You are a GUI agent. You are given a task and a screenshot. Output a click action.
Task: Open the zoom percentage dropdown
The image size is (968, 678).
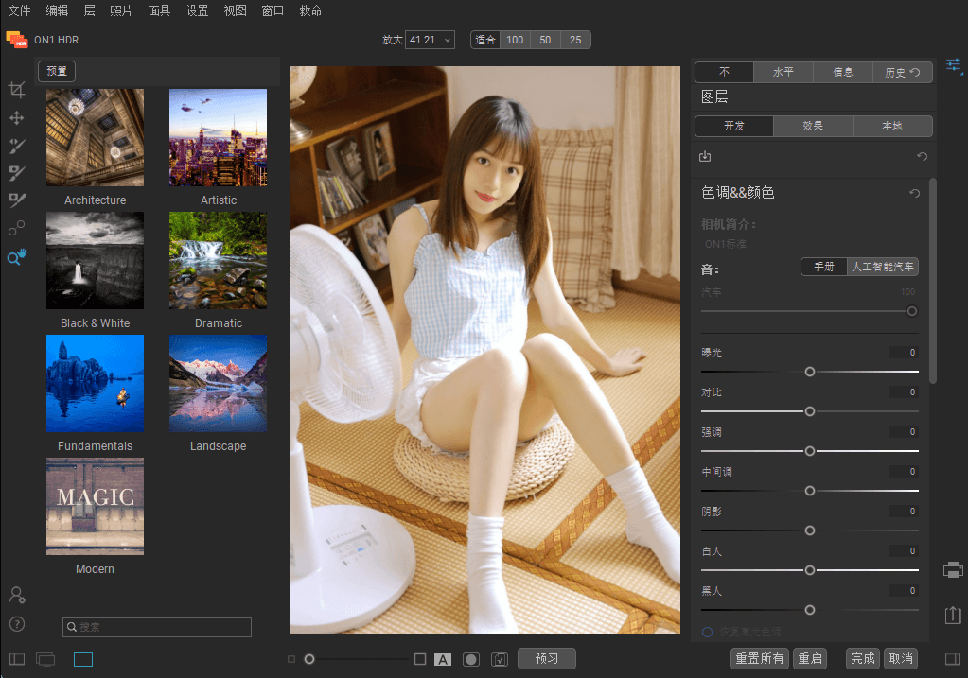[430, 40]
